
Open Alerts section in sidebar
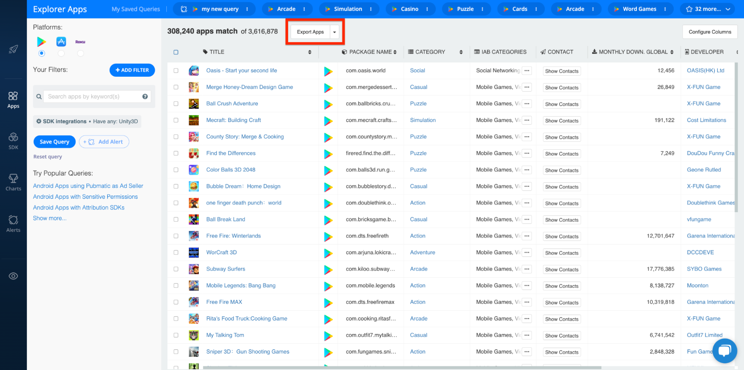click(x=13, y=224)
